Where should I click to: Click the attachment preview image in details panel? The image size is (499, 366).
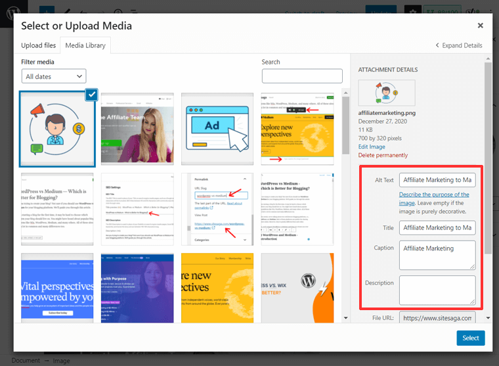pos(387,93)
